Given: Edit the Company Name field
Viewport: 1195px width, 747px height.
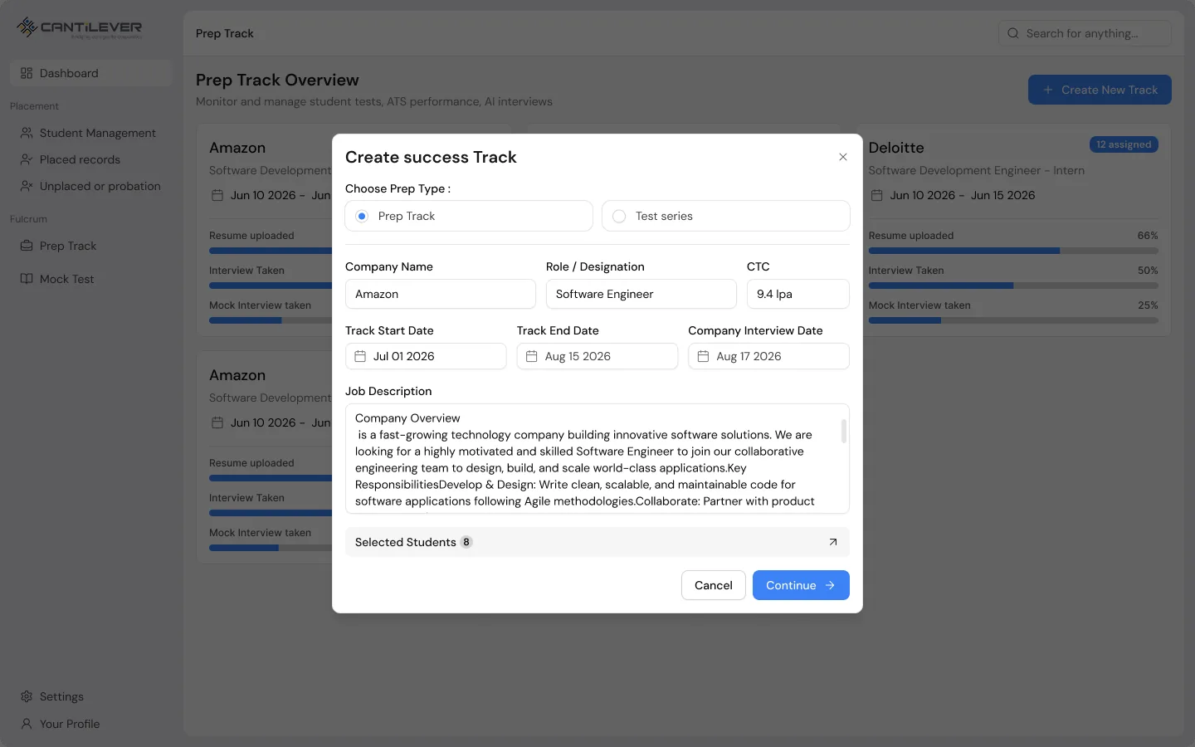Looking at the screenshot, I should pos(440,294).
